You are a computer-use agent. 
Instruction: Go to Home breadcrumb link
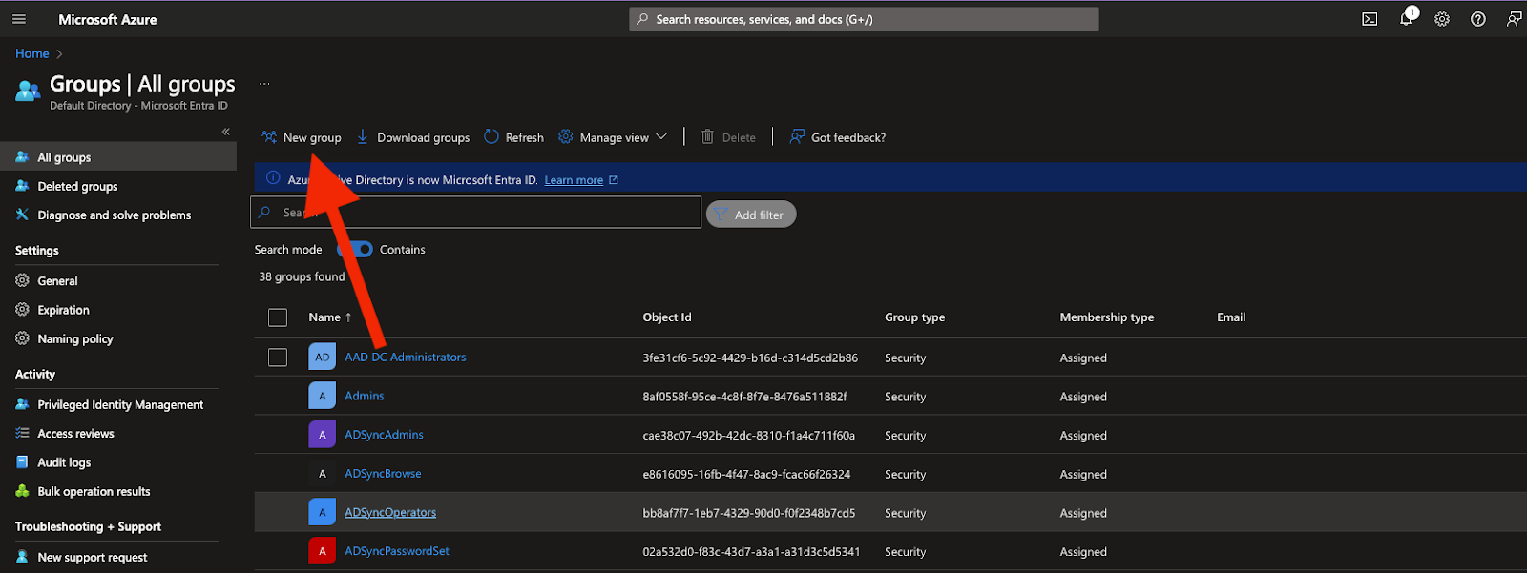tap(32, 54)
